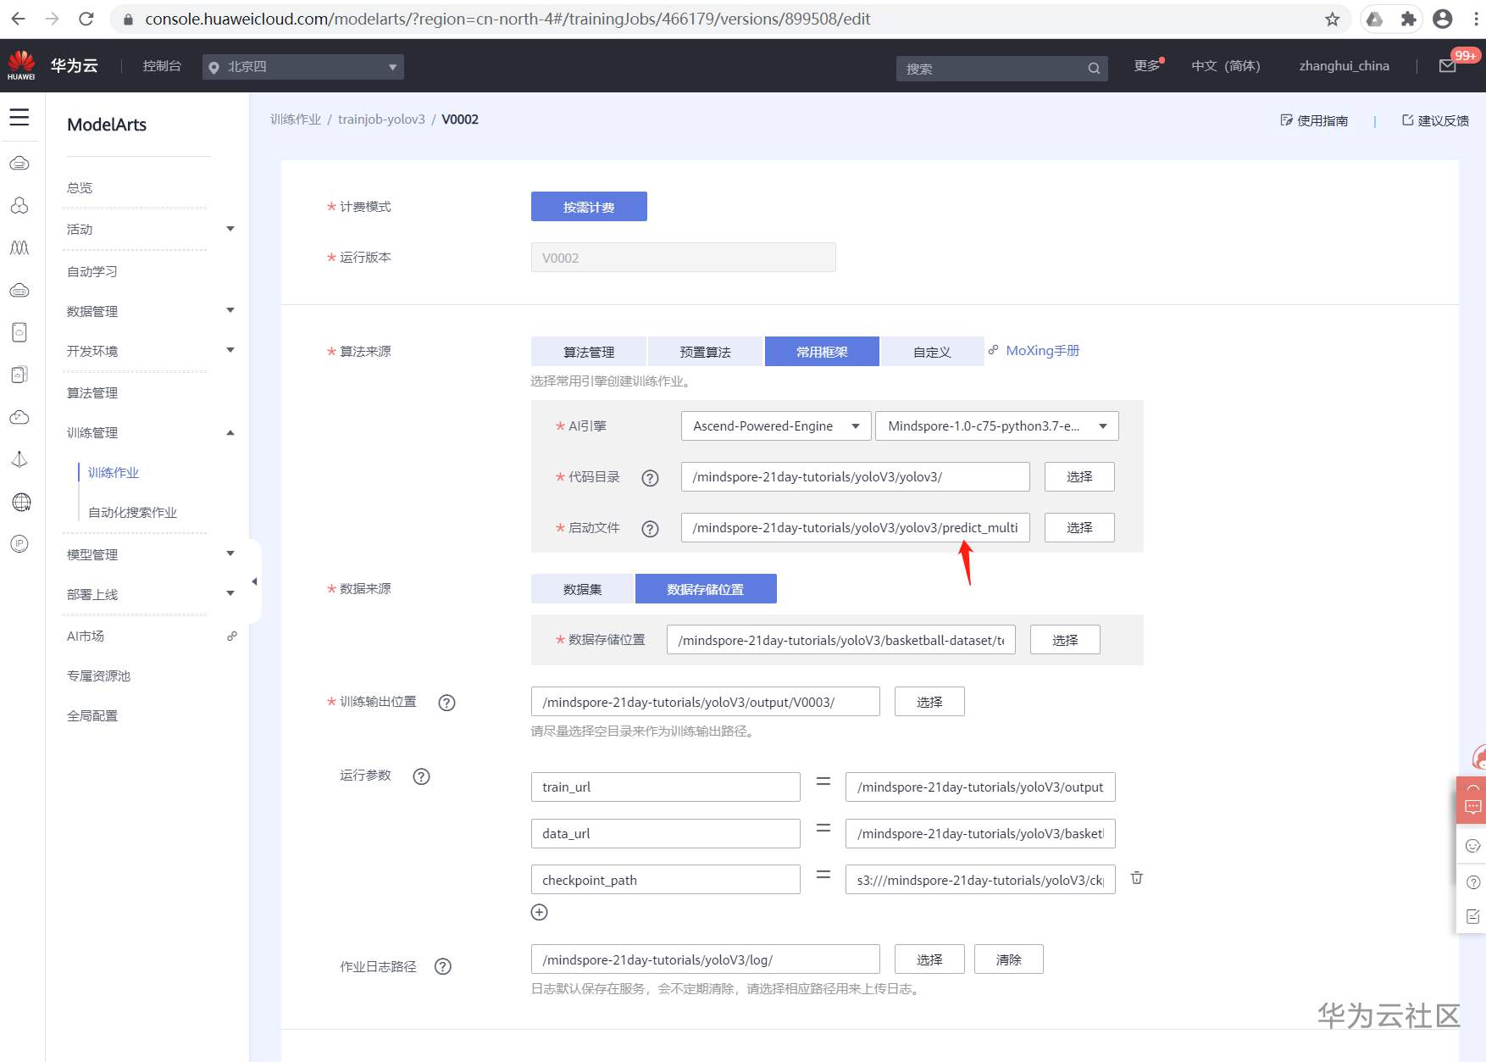
Task: Click 选择 button for 代码目录
Action: click(1079, 476)
